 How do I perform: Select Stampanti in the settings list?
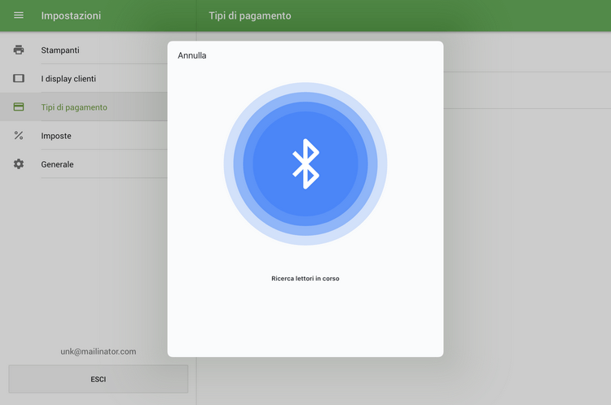click(x=60, y=50)
